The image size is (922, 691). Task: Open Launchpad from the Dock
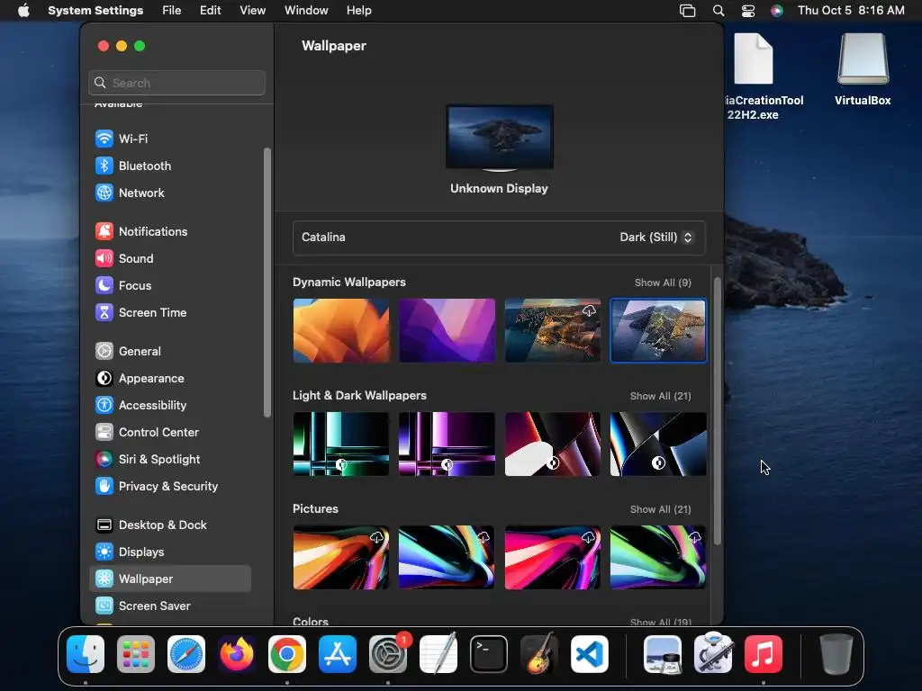136,654
